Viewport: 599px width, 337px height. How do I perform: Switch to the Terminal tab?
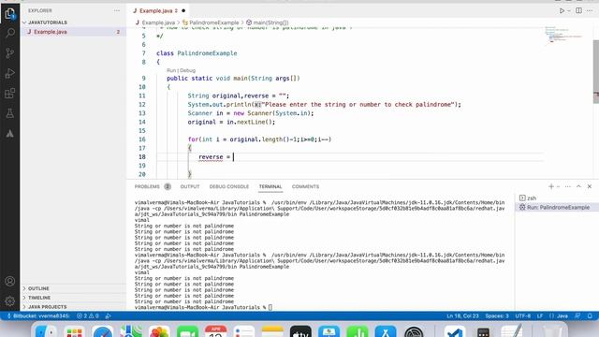pyautogui.click(x=270, y=186)
